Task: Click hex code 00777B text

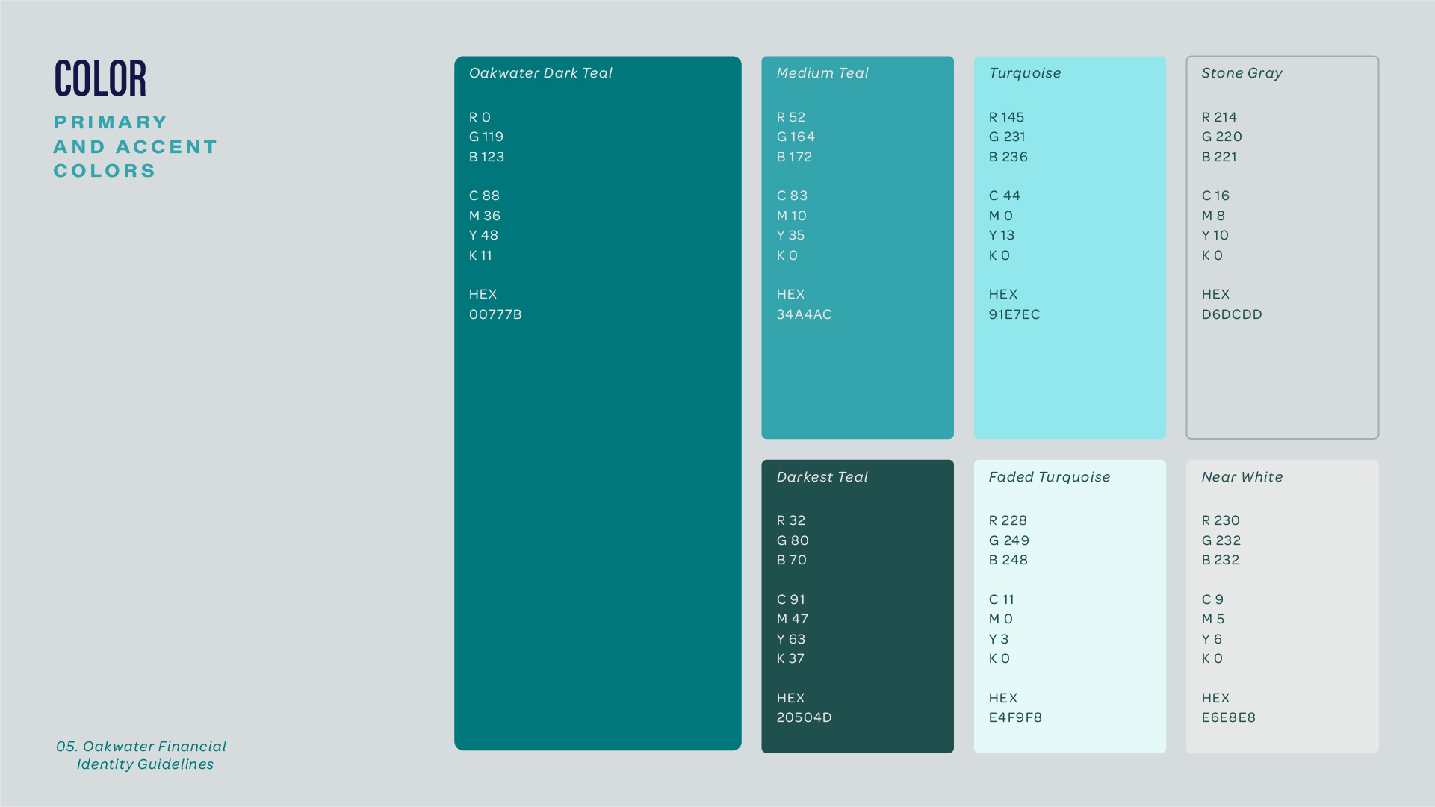Action: 495,314
